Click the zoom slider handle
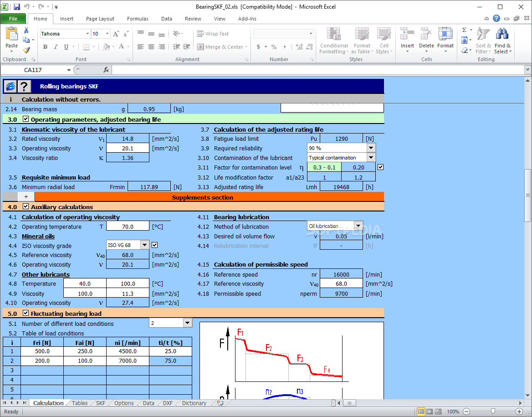 pos(493,412)
